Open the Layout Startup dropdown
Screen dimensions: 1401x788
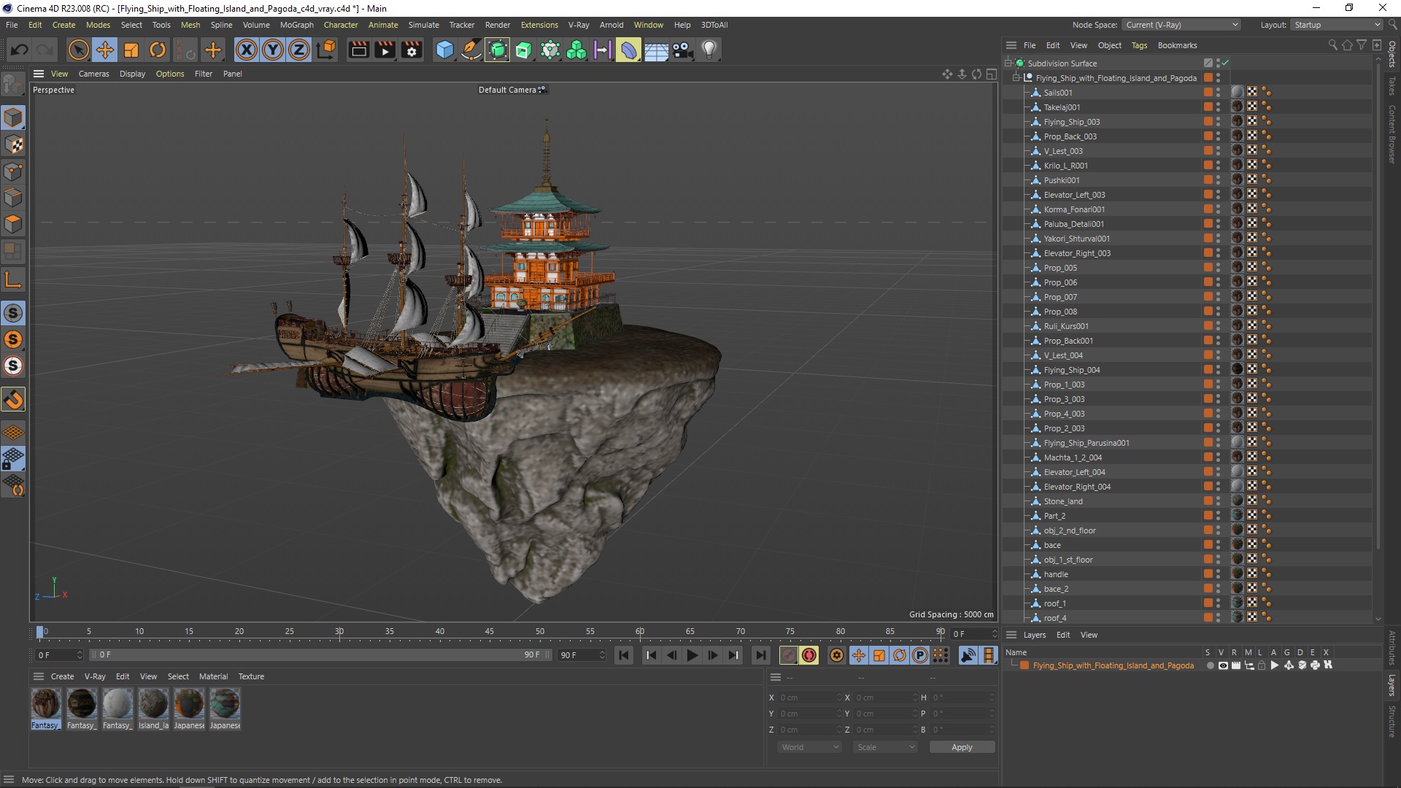click(x=1337, y=25)
